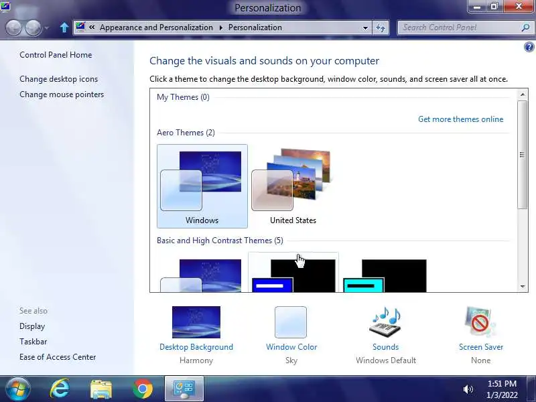The height and width of the screenshot is (402, 536).
Task: Click the My Themes (0) heading
Action: (x=183, y=97)
